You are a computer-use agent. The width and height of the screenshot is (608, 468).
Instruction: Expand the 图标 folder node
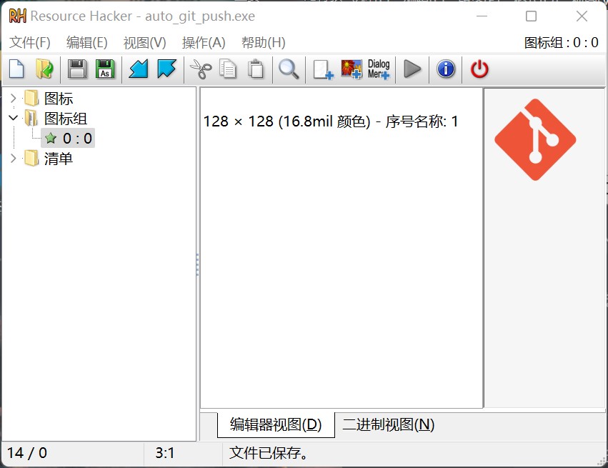13,98
